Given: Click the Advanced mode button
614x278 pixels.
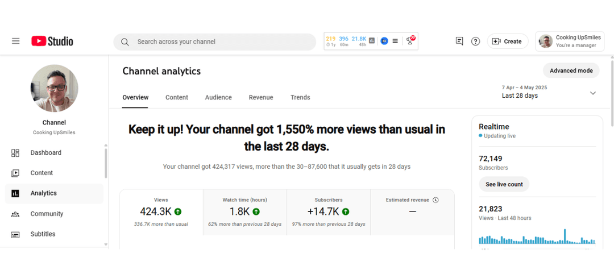Looking at the screenshot, I should 571,70.
